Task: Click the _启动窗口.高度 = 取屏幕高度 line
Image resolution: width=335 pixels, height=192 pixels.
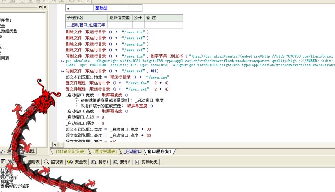Action: coord(97,111)
